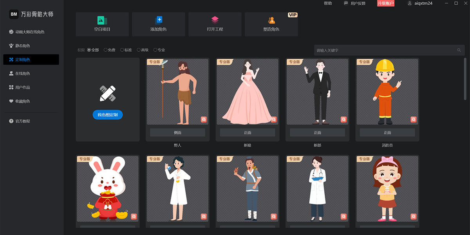Click the 升级账户 upgrade account button
Image resolution: width=470 pixels, height=235 pixels.
click(386, 3)
